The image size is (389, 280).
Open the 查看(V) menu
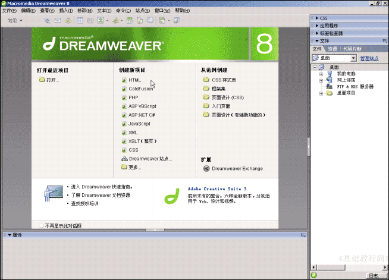click(47, 11)
